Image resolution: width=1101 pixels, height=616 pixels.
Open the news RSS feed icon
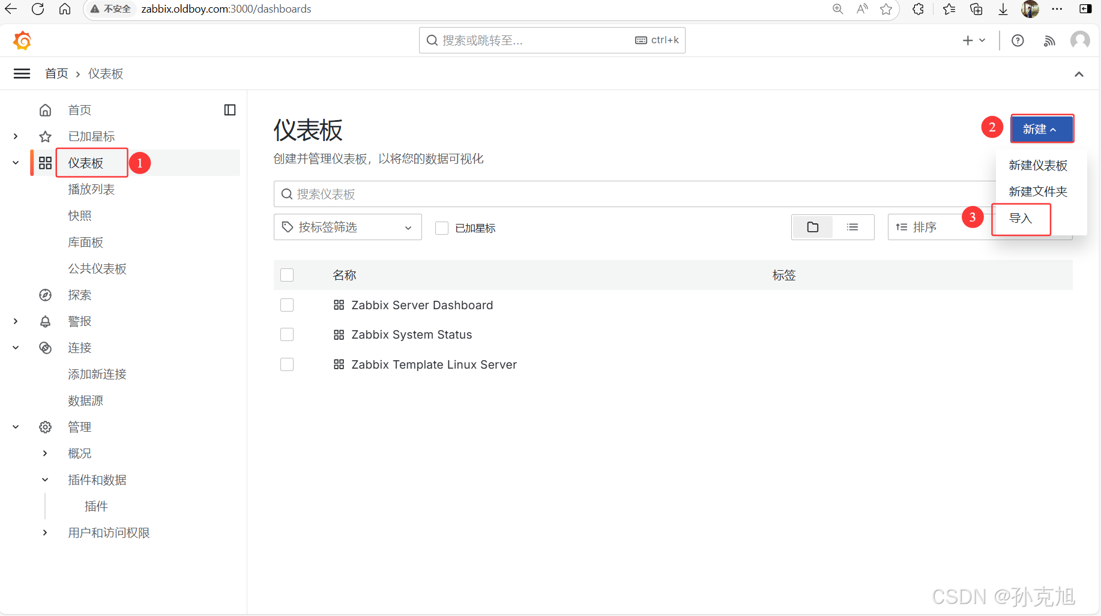(1049, 41)
